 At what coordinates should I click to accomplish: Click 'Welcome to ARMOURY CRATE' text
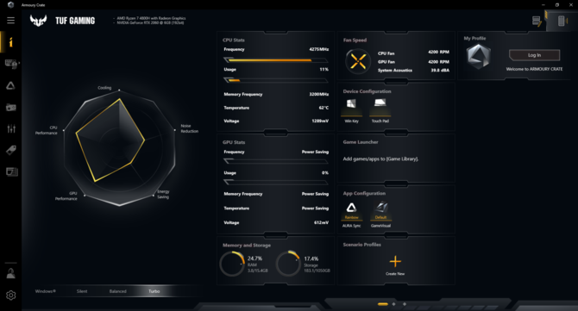(534, 69)
